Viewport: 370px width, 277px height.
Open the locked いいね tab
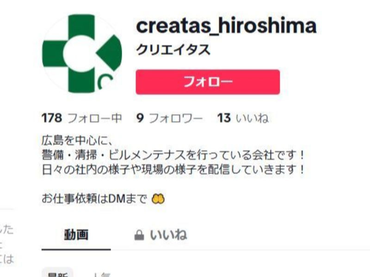(x=160, y=235)
